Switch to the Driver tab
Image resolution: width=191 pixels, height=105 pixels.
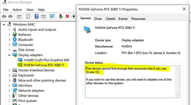[x=98, y=19]
